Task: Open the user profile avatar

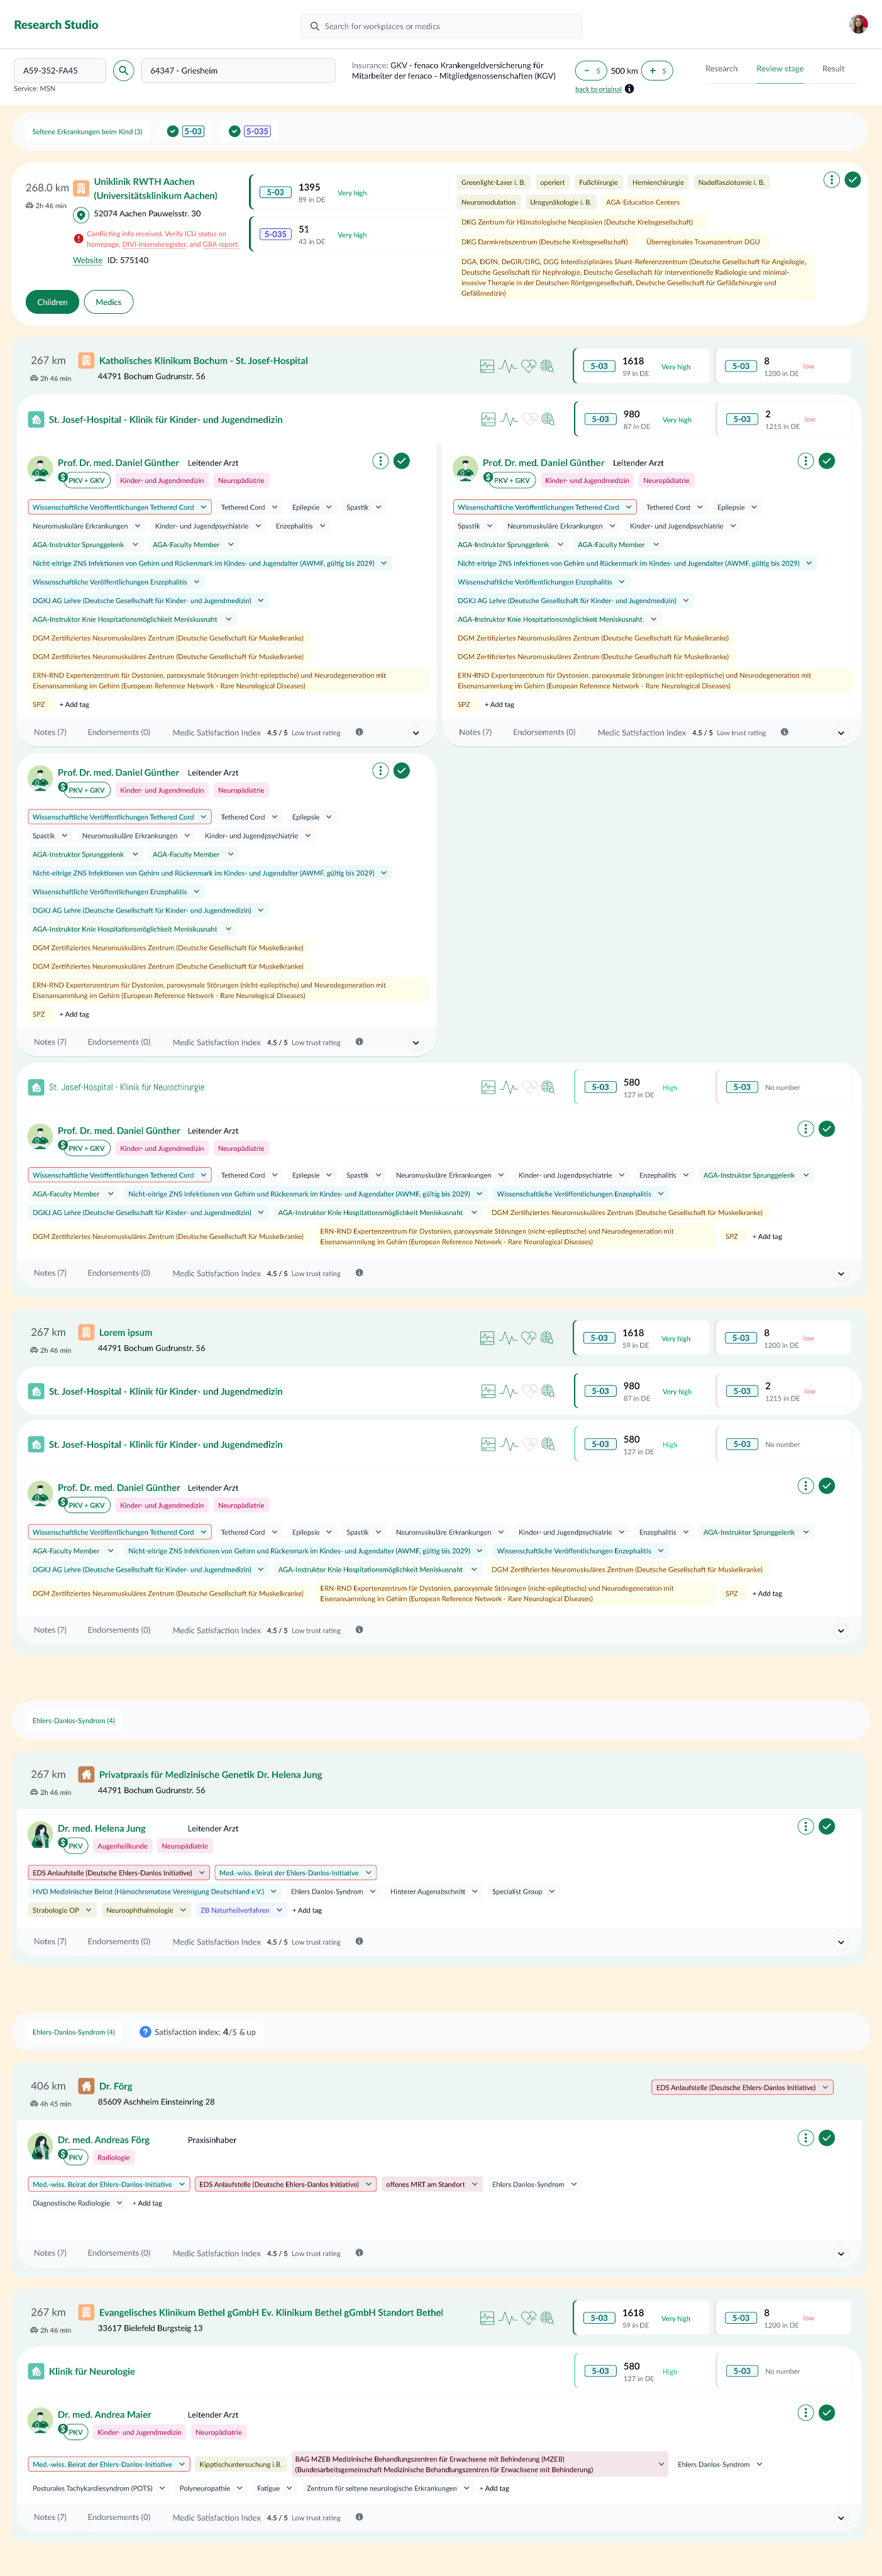Action: [858, 25]
